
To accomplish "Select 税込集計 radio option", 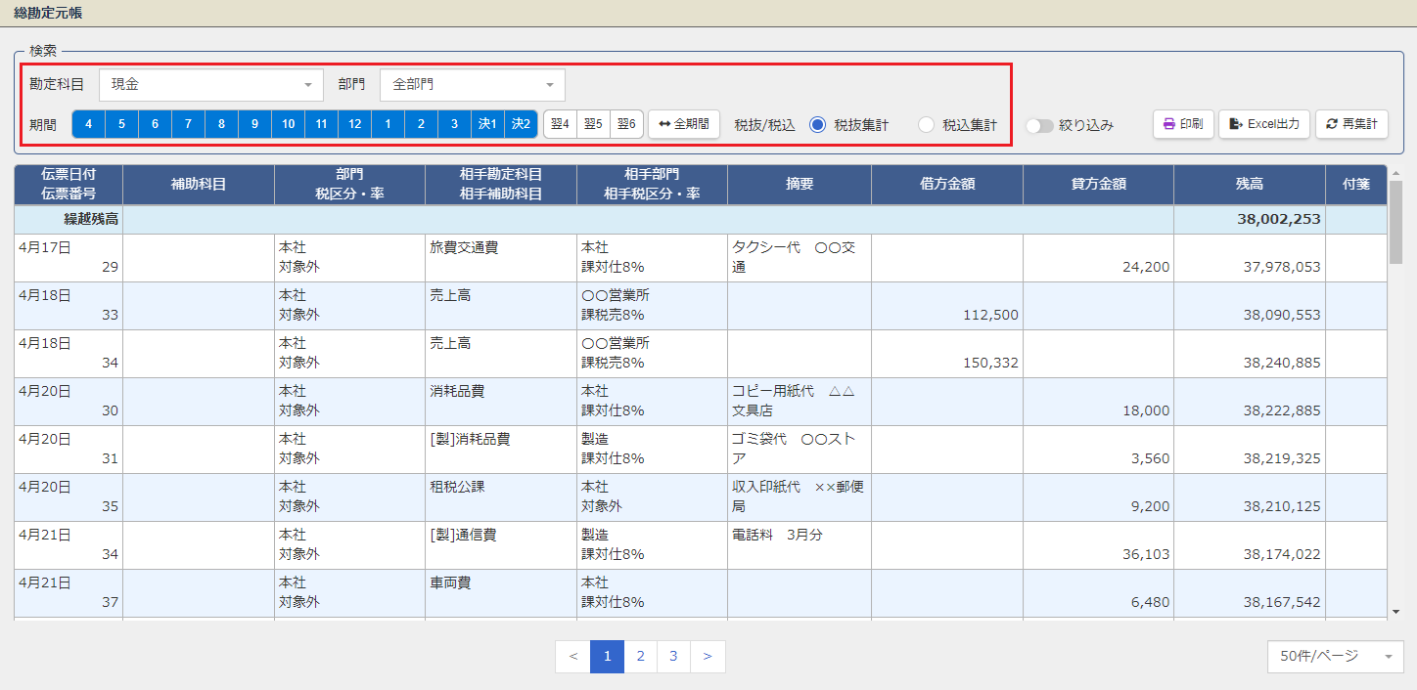I will (x=927, y=125).
